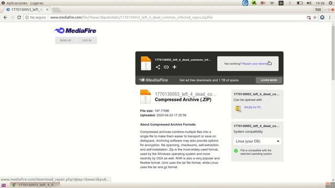The width and height of the screenshot is (335, 188).
Task: Click the blue circular app indicator in top panel
Action: point(245,3)
